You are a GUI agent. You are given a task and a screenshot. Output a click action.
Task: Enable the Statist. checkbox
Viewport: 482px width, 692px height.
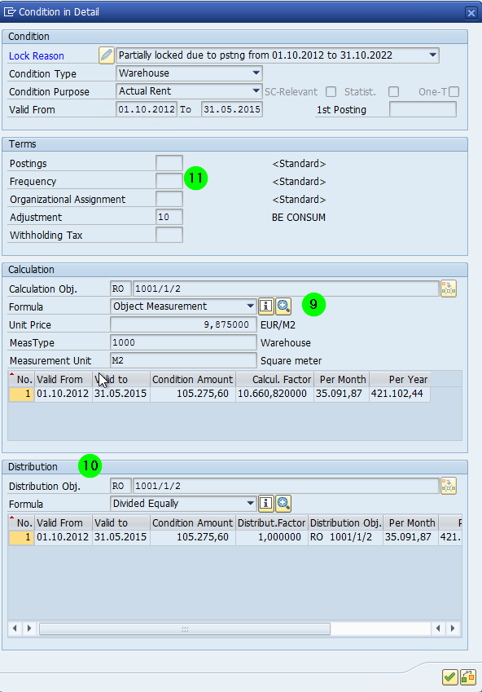(x=394, y=92)
